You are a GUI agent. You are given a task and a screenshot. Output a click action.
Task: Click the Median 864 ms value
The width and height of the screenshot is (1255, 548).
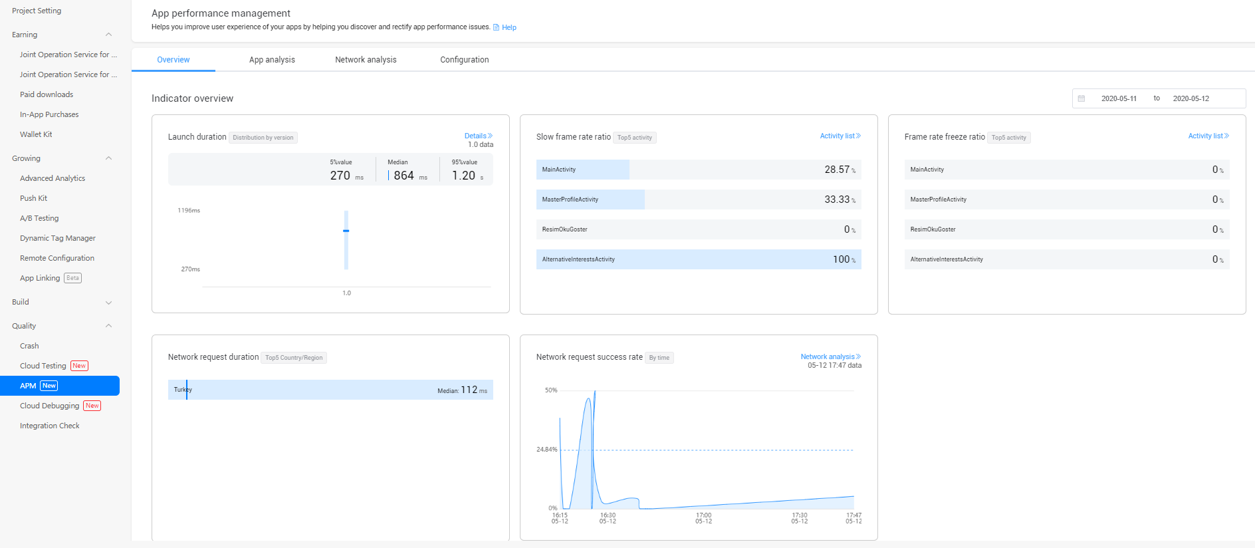pos(408,176)
